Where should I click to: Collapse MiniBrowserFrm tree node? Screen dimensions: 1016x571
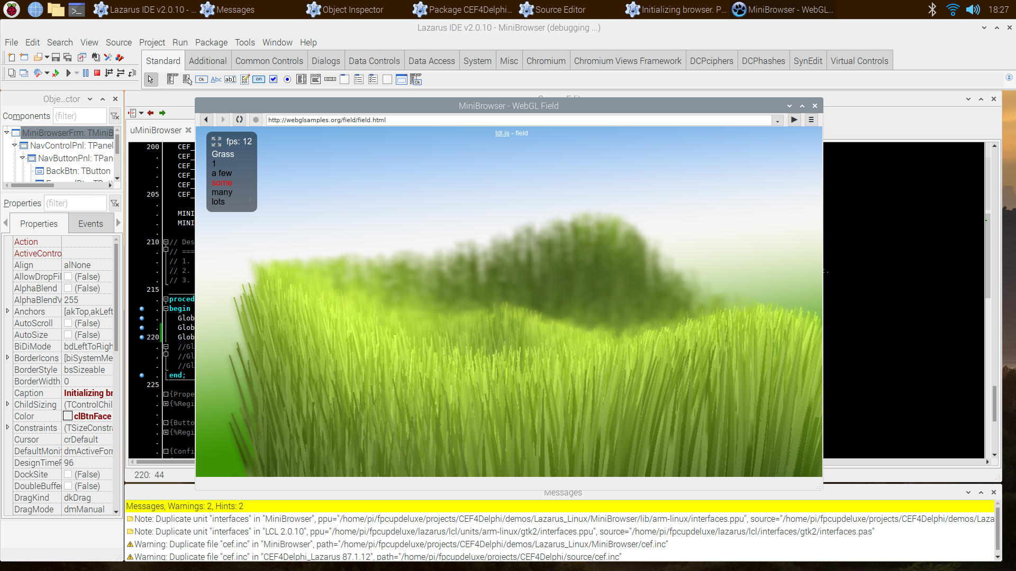pyautogui.click(x=7, y=132)
